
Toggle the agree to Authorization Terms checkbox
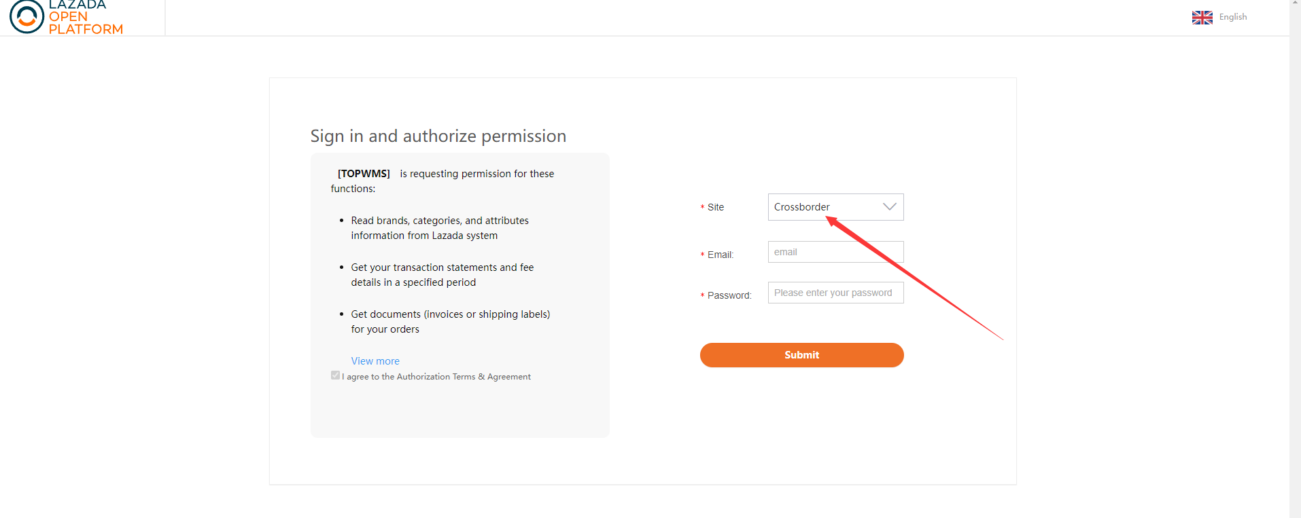point(335,375)
